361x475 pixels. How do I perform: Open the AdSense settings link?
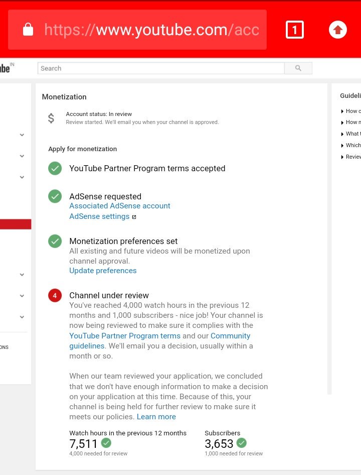(x=99, y=216)
